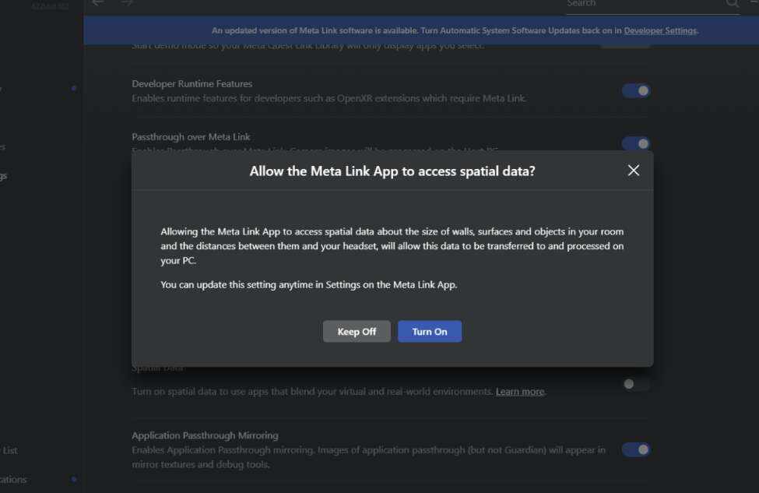The image size is (759, 493).
Task: Close the spatial data dialog with X
Action: [634, 171]
